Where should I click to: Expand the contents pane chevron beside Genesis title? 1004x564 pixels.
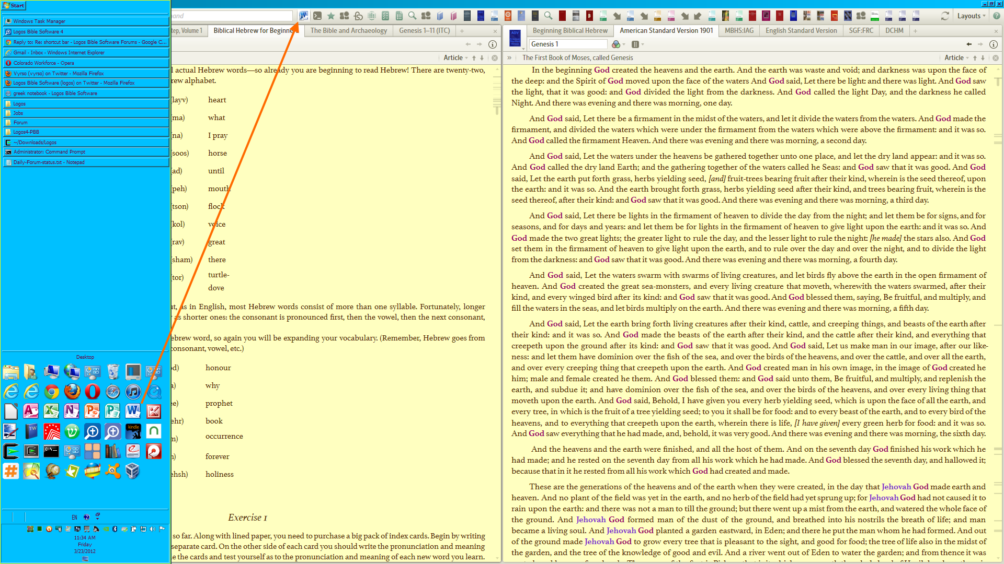[509, 58]
